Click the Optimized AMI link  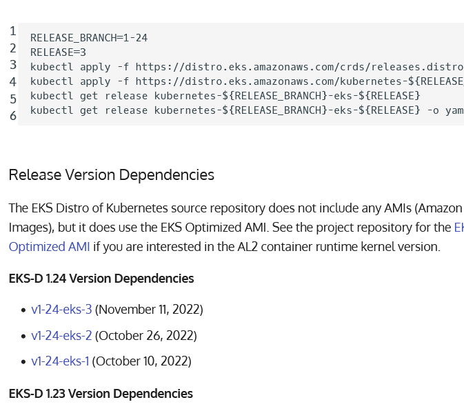click(49, 247)
